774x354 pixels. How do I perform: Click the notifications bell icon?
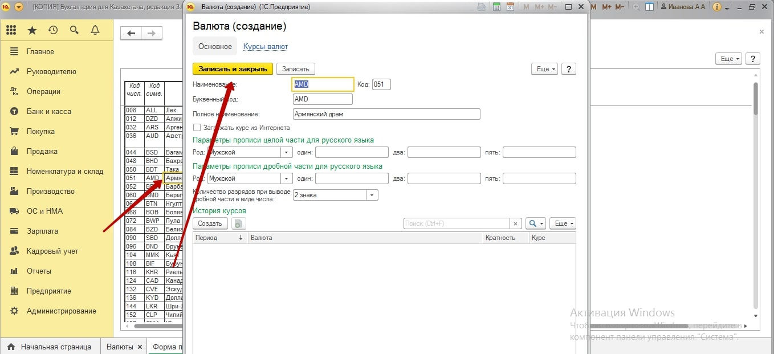pyautogui.click(x=95, y=30)
